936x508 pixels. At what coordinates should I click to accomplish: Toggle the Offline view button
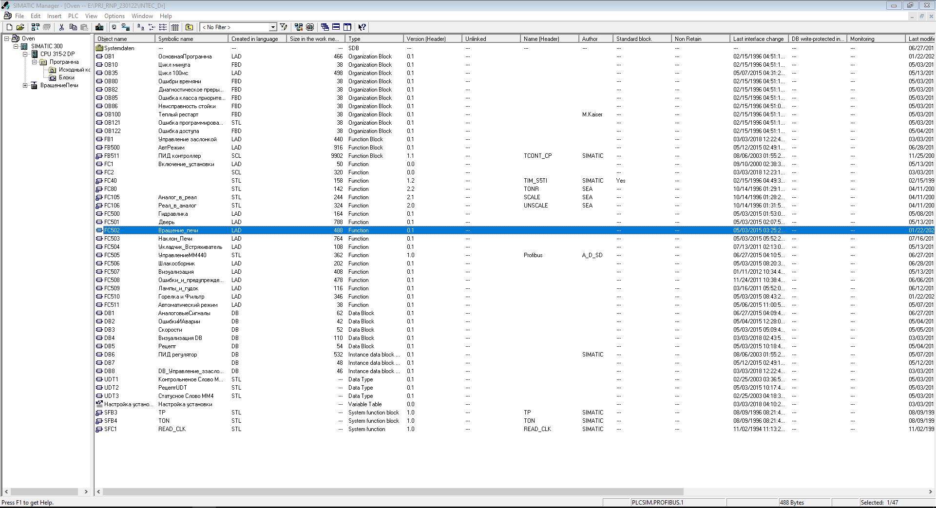[x=114, y=27]
